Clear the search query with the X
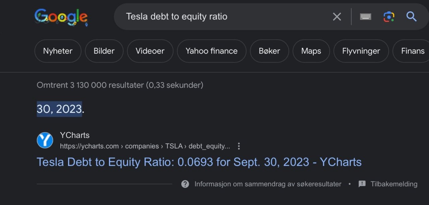Screen dimensions: 429x205 click(337, 16)
